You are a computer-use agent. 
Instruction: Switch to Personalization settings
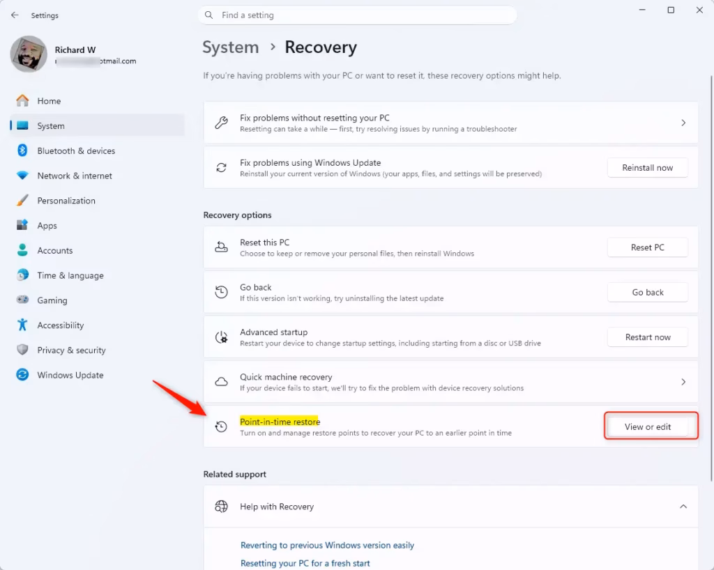pyautogui.click(x=98, y=201)
